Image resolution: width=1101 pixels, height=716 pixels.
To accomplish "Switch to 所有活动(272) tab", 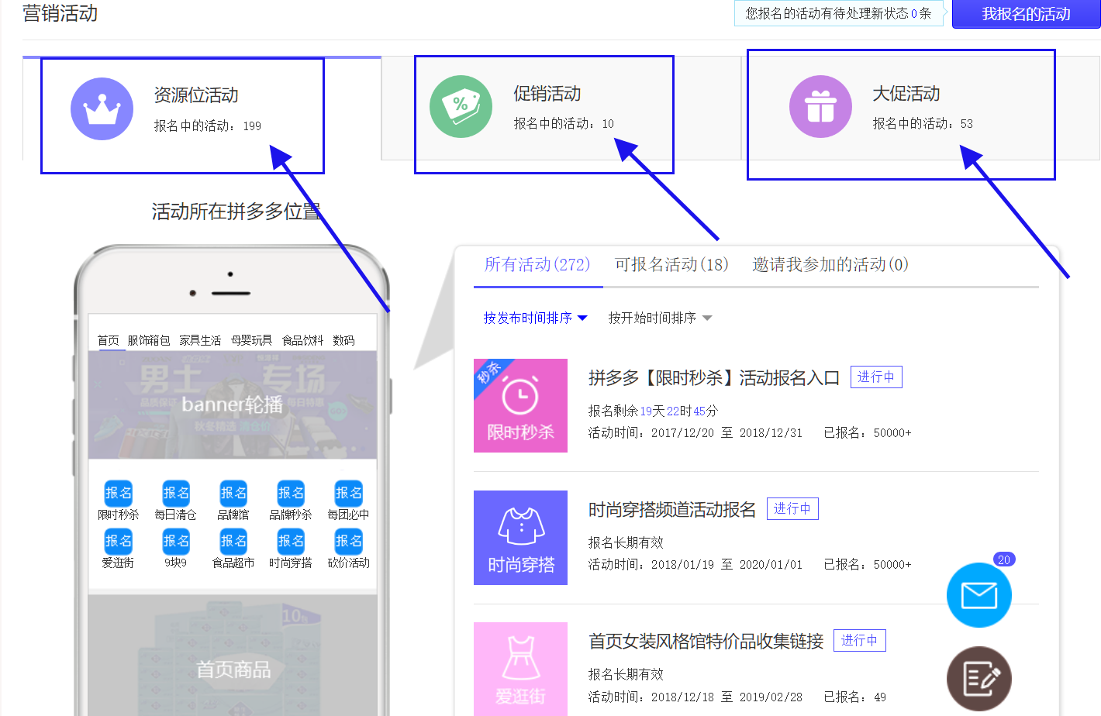I will click(x=537, y=265).
